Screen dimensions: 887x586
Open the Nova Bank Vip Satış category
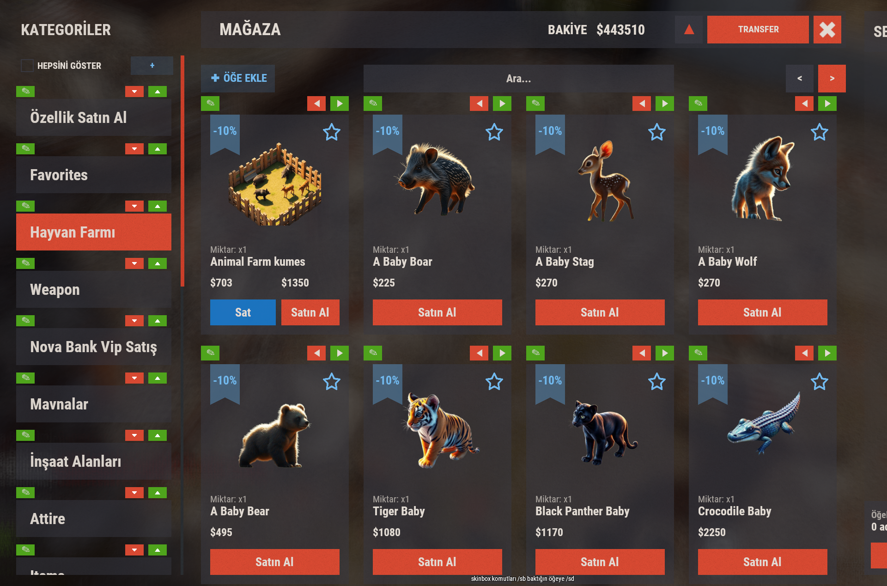coord(94,347)
